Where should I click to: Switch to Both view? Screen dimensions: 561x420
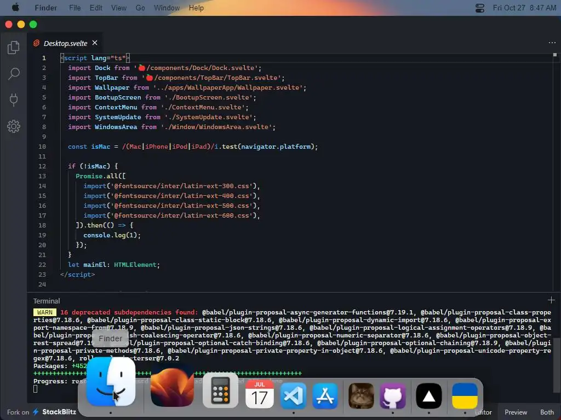coord(547,412)
